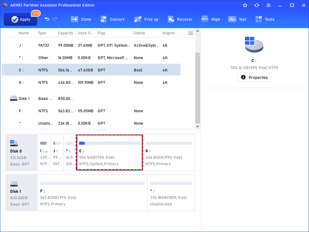Click the refresh icon in title bar
The image size is (309, 232).
click(256, 5)
